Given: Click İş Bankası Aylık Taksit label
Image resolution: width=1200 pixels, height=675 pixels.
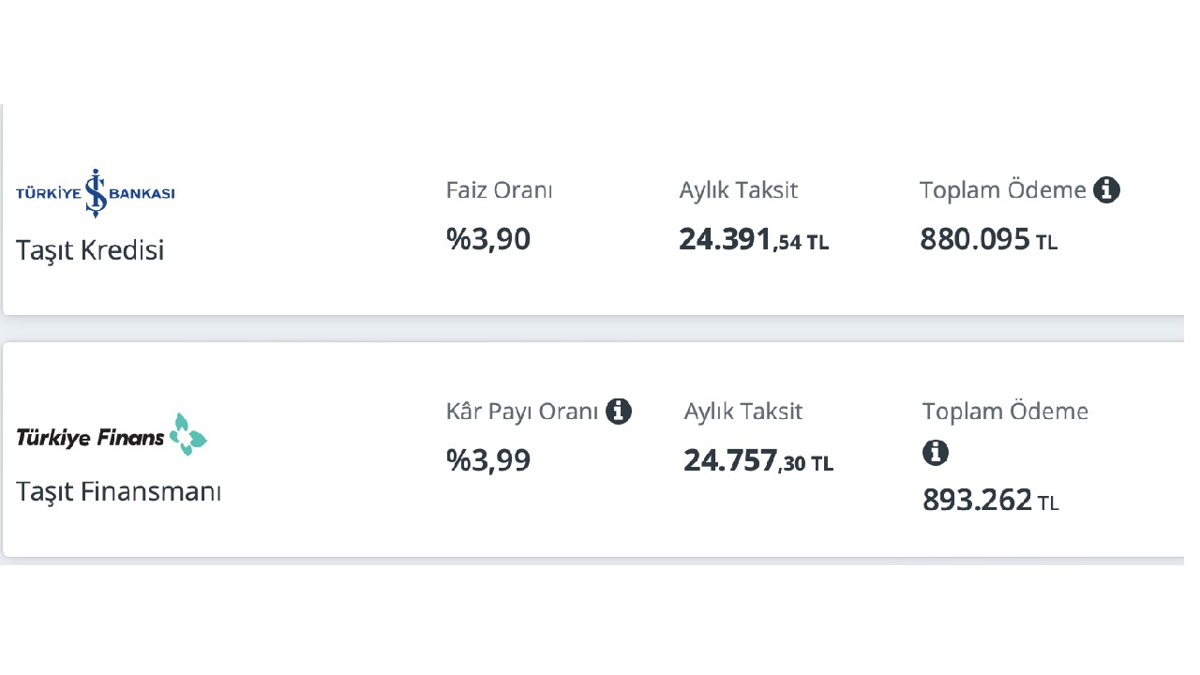Looking at the screenshot, I should click(739, 190).
